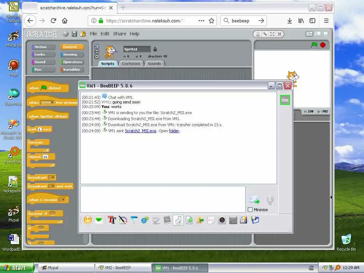Open Scratch File menu
The width and height of the screenshot is (364, 273).
coord(93,34)
